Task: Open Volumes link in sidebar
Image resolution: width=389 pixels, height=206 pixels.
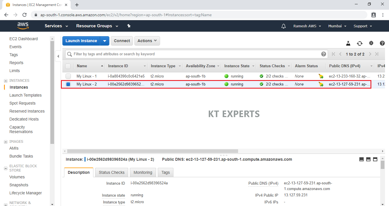Action: click(x=17, y=177)
